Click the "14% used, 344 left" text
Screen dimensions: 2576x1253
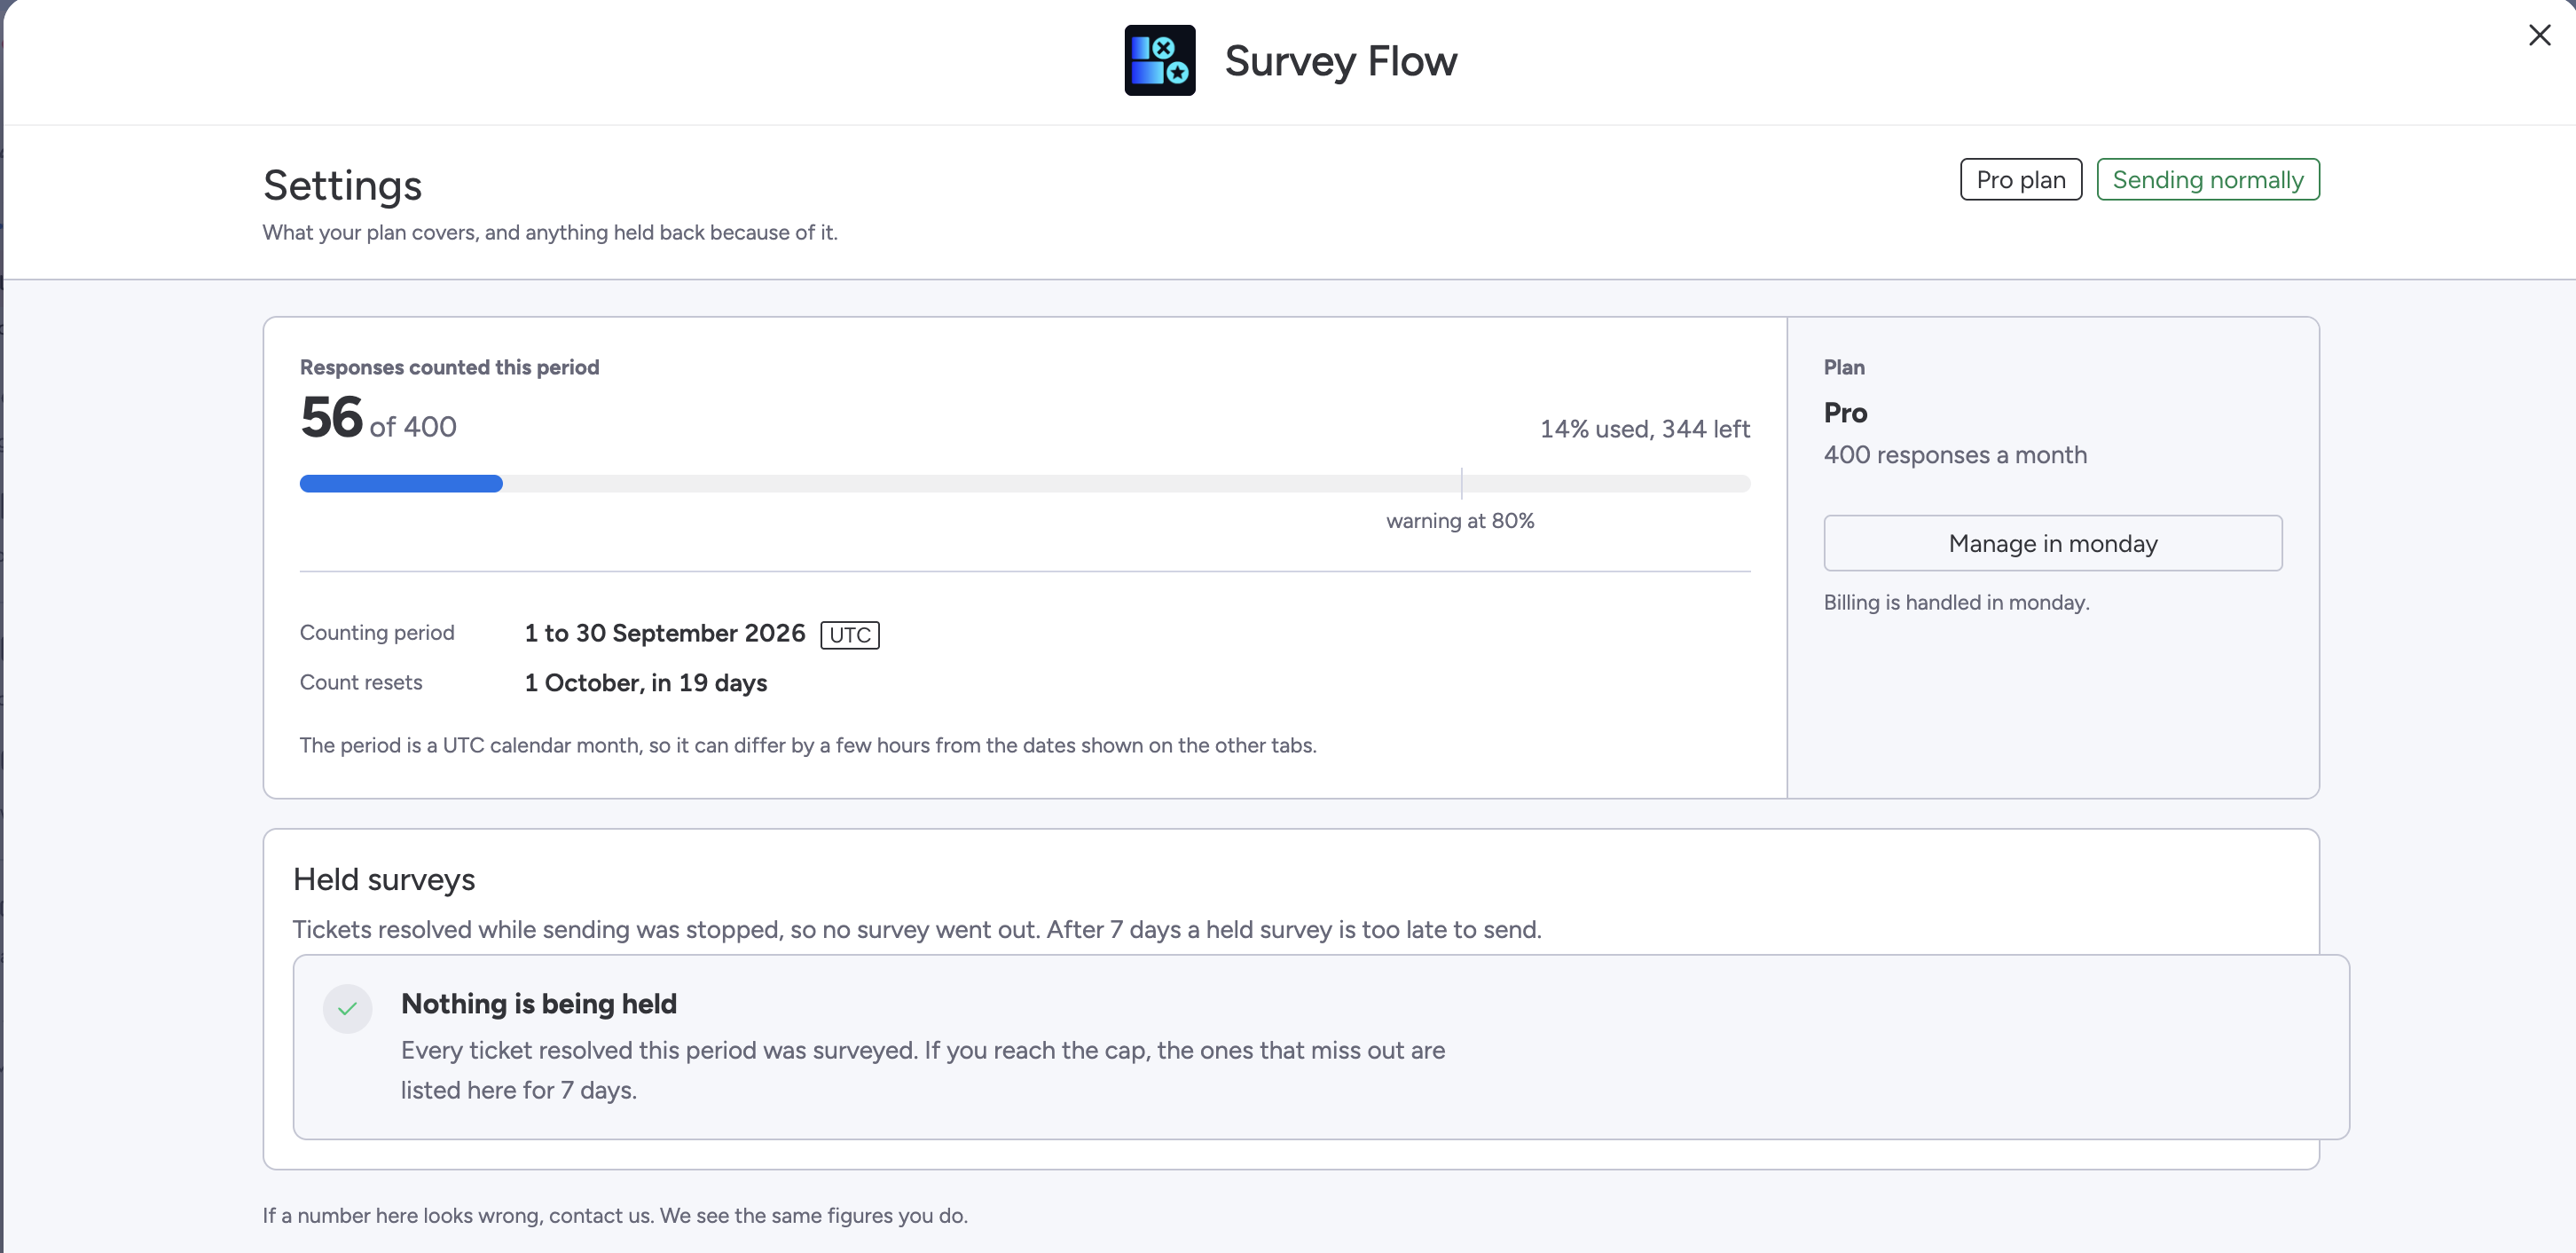tap(1644, 429)
